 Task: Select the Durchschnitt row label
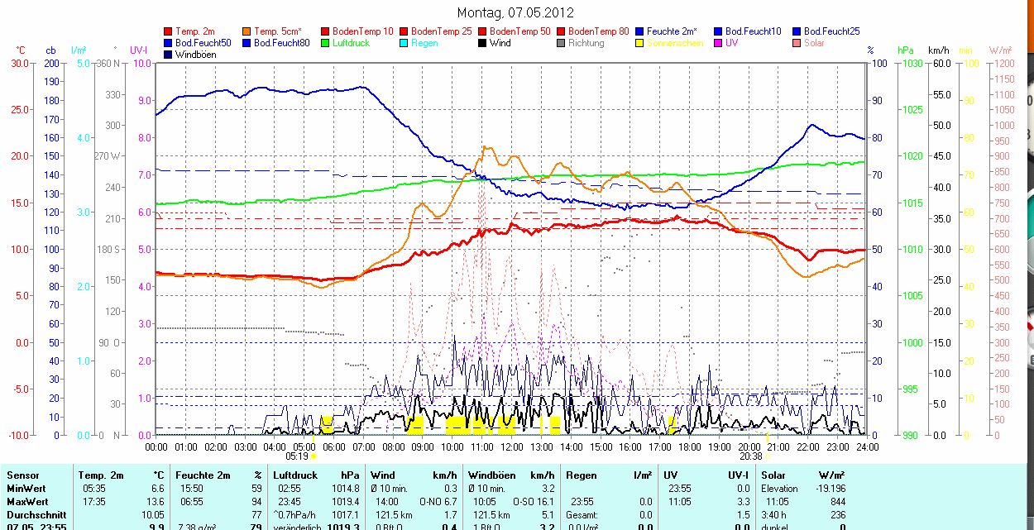point(36,514)
